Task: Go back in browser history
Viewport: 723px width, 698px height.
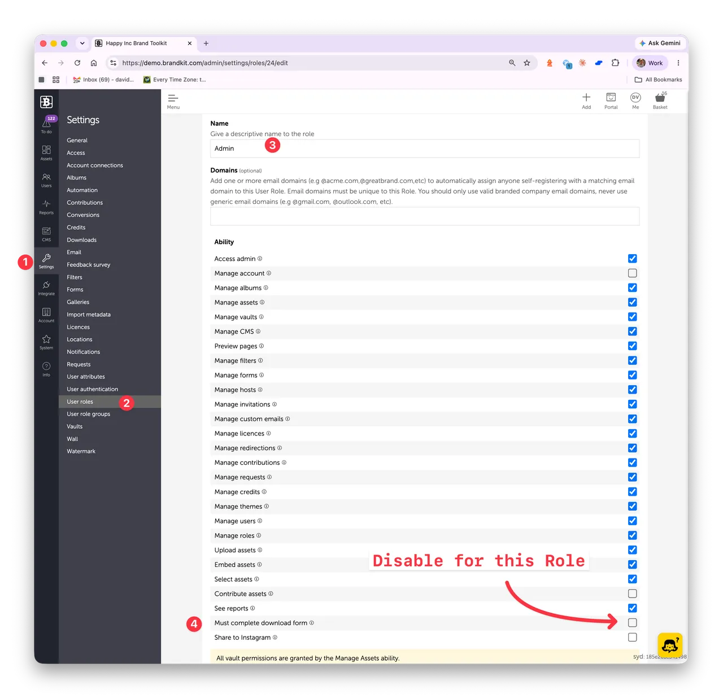Action: pos(45,63)
